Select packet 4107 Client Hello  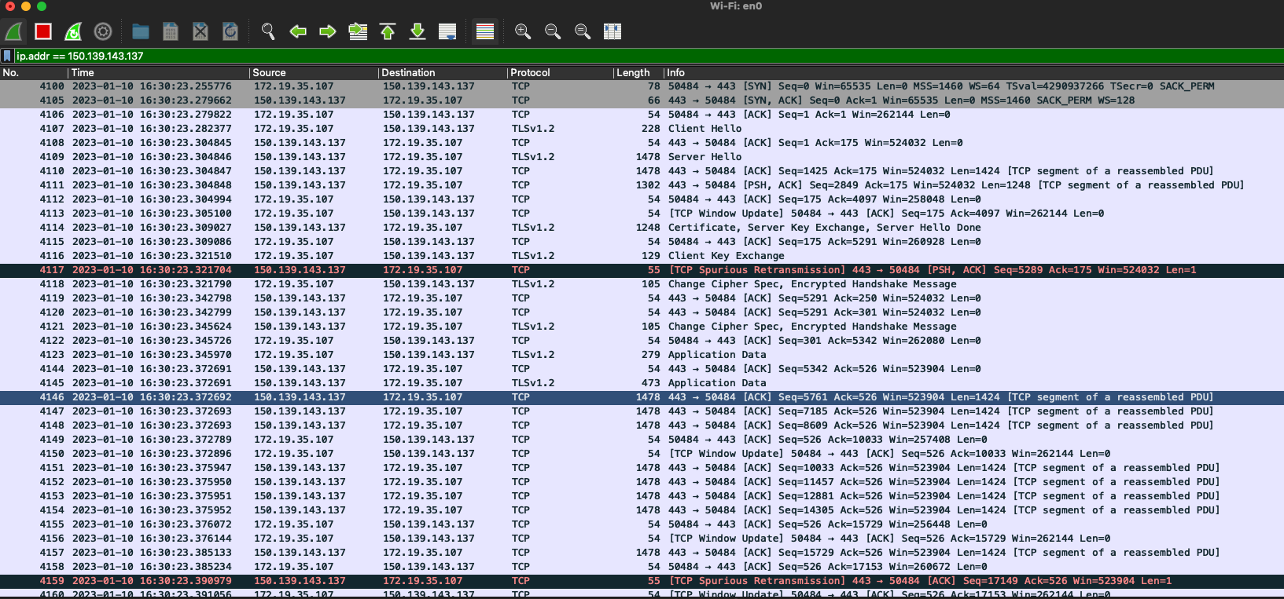tap(642, 129)
